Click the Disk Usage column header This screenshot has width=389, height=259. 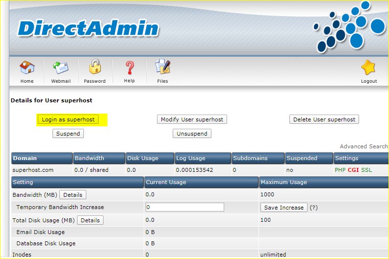tap(143, 158)
